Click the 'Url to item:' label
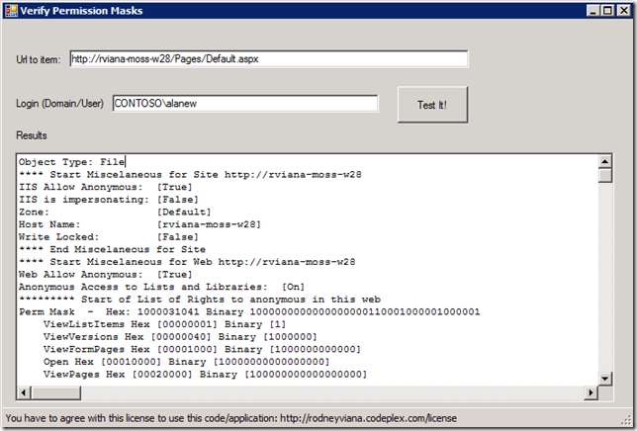 (x=39, y=60)
